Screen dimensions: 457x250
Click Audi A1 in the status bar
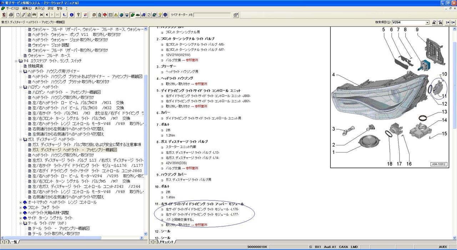[330, 247]
